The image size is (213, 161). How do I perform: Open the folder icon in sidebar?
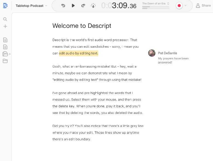coord(5,61)
